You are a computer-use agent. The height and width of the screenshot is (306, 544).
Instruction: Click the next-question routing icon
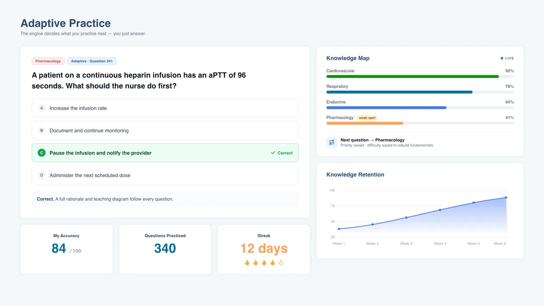click(331, 142)
